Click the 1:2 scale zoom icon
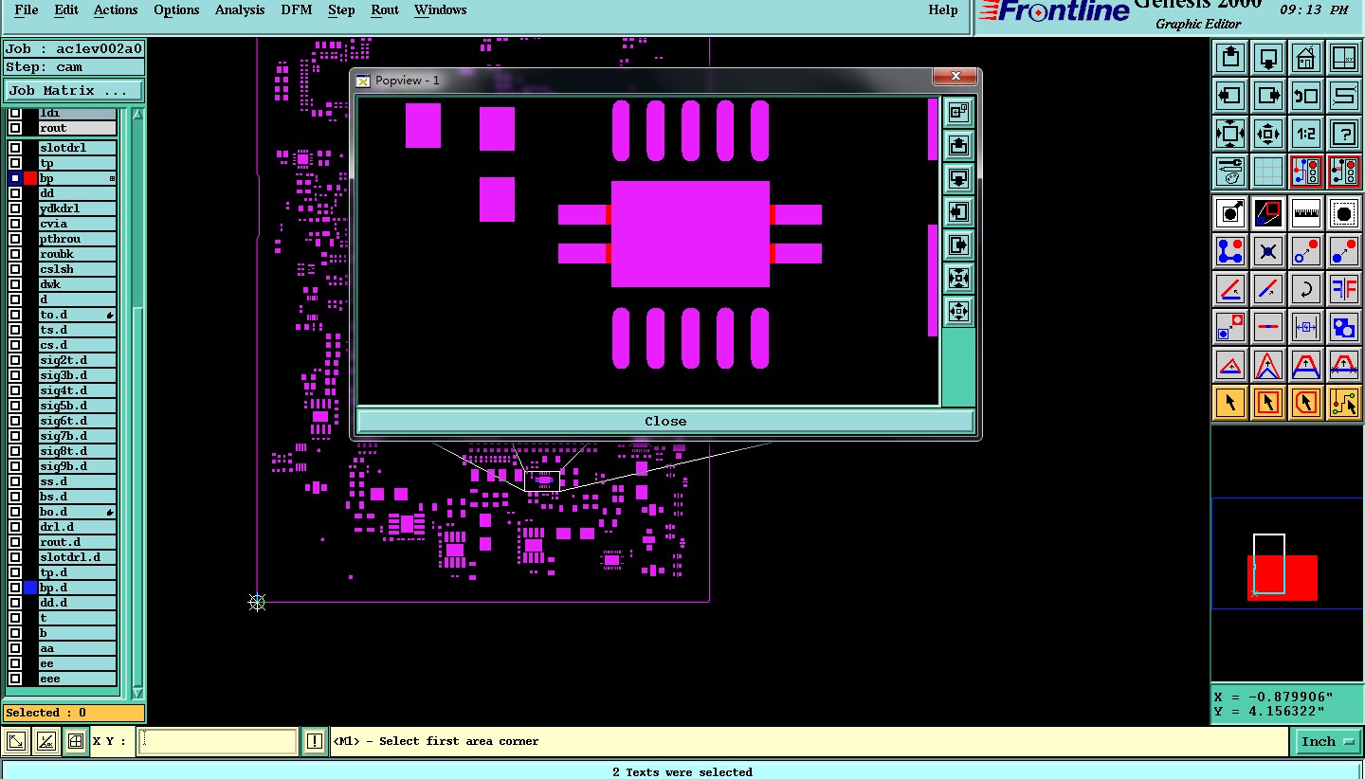The height and width of the screenshot is (779, 1365). point(1306,134)
